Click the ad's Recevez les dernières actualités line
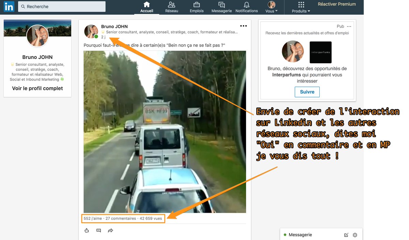This screenshot has width=409, height=240. coord(307,33)
